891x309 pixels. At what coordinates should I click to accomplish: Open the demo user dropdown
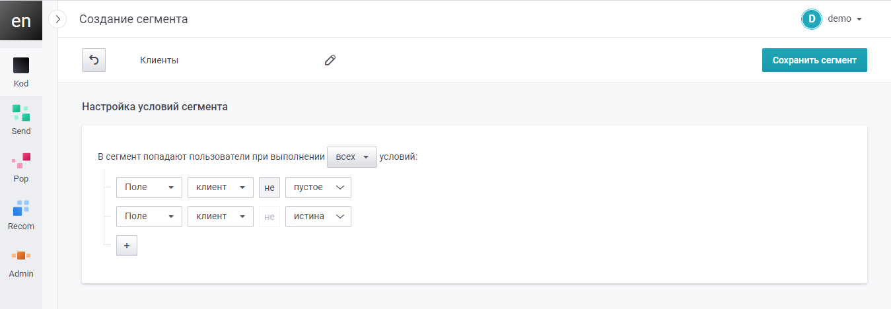point(845,19)
